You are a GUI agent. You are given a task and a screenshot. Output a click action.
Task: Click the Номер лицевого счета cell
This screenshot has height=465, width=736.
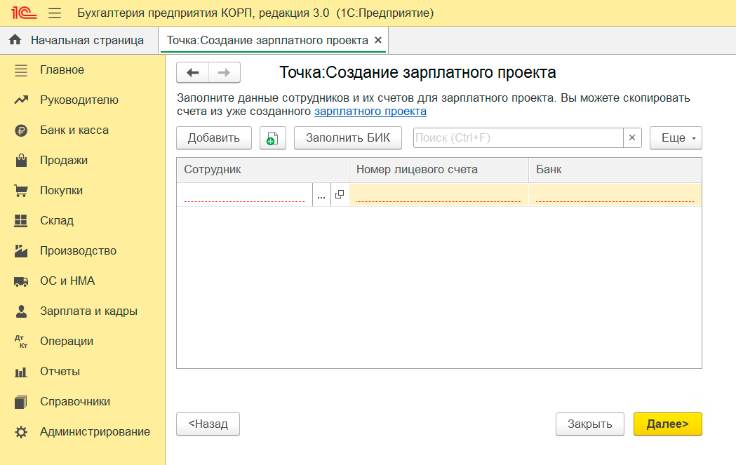point(439,195)
